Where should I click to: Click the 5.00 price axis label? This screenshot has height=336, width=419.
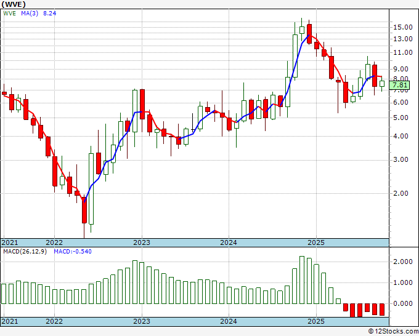tap(401, 118)
